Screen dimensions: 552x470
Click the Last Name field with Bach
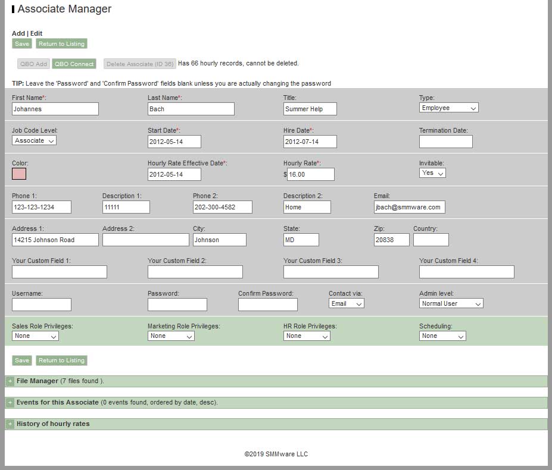click(x=191, y=109)
